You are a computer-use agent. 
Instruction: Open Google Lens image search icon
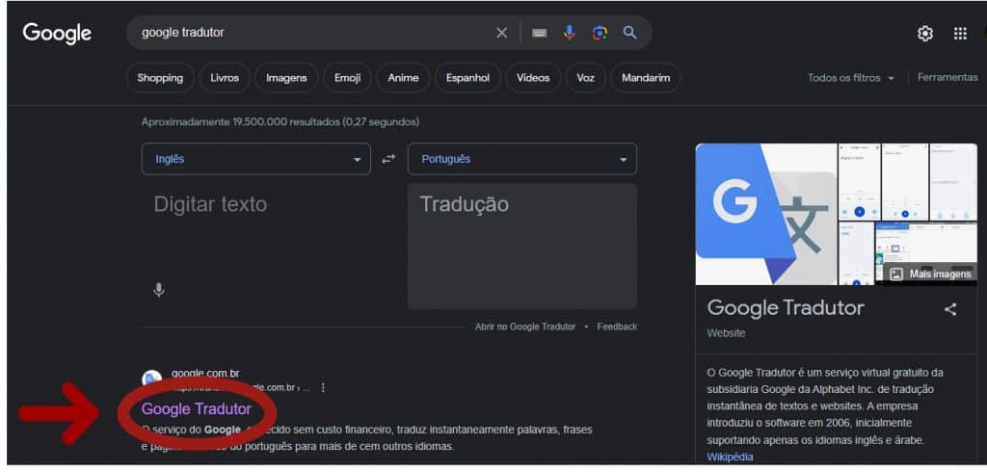point(600,33)
